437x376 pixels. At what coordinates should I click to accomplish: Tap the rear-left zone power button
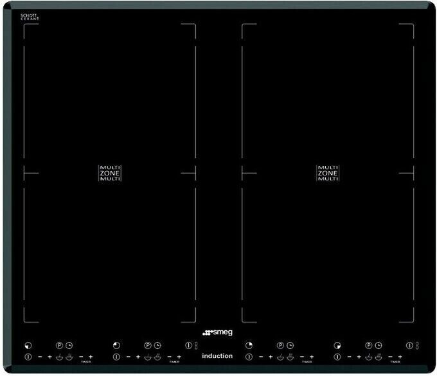(x=116, y=357)
